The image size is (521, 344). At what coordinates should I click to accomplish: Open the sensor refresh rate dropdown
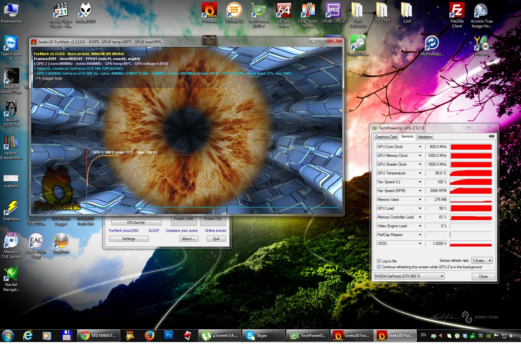482,261
